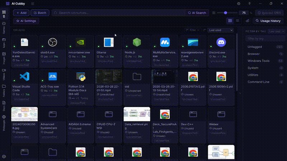Switch to the Apps sidebar tab

[4, 43]
